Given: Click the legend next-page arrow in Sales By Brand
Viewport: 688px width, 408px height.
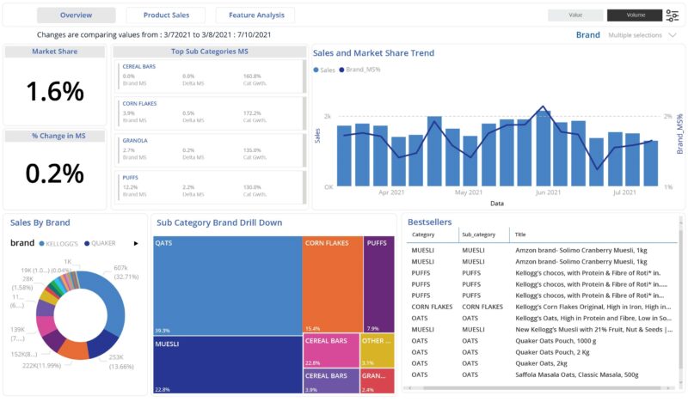Looking at the screenshot, I should pos(135,243).
